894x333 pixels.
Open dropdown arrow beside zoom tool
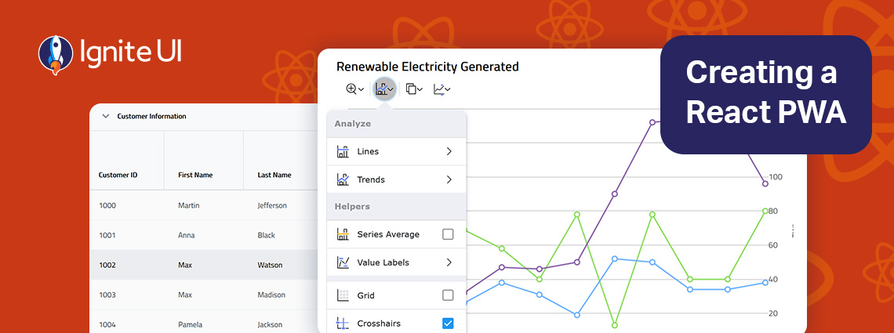coord(362,89)
